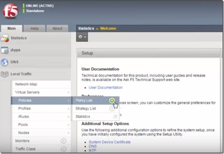The image size is (224, 154).
Task: Open the NTP setup link
Action: 92,150
